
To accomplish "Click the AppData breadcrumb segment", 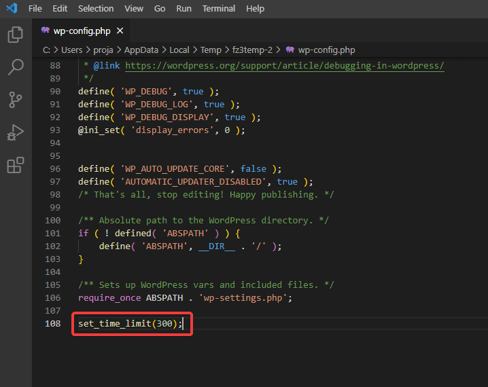I will 141,50.
